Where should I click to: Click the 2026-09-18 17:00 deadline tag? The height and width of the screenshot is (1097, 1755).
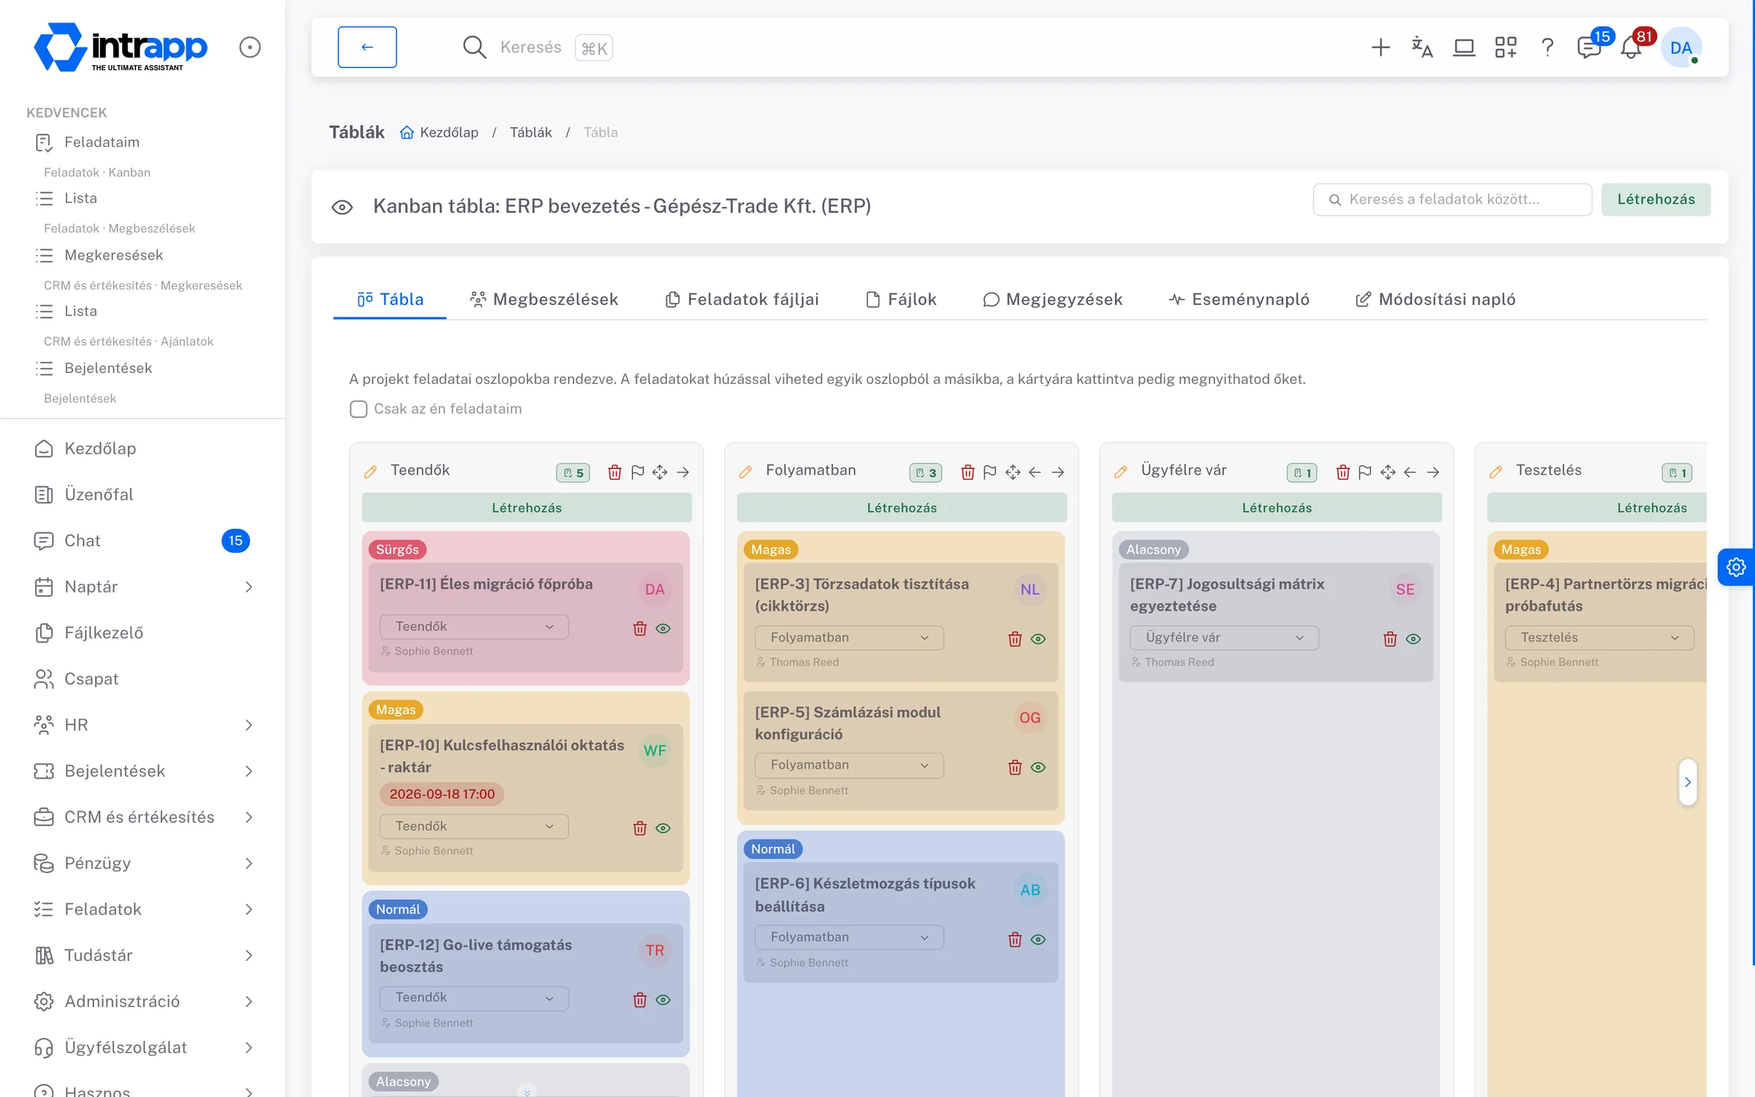(442, 794)
